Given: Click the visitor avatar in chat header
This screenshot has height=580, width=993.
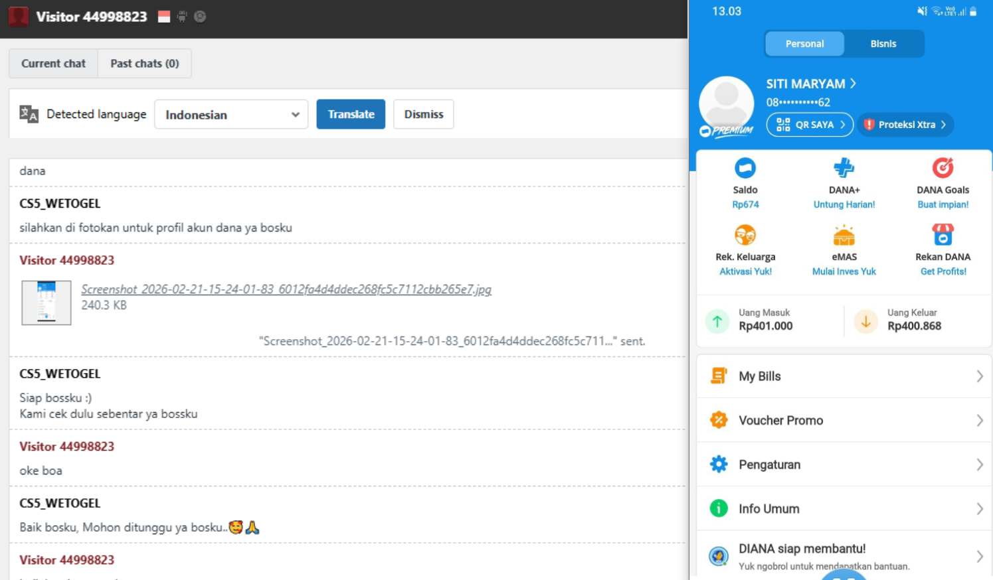Looking at the screenshot, I should click(19, 17).
